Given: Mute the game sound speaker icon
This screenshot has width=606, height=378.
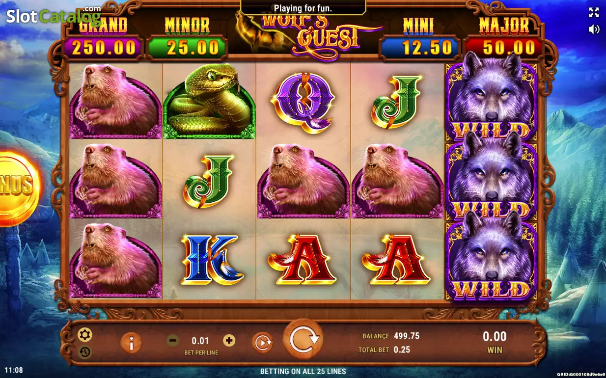Looking at the screenshot, I should coord(594,29).
